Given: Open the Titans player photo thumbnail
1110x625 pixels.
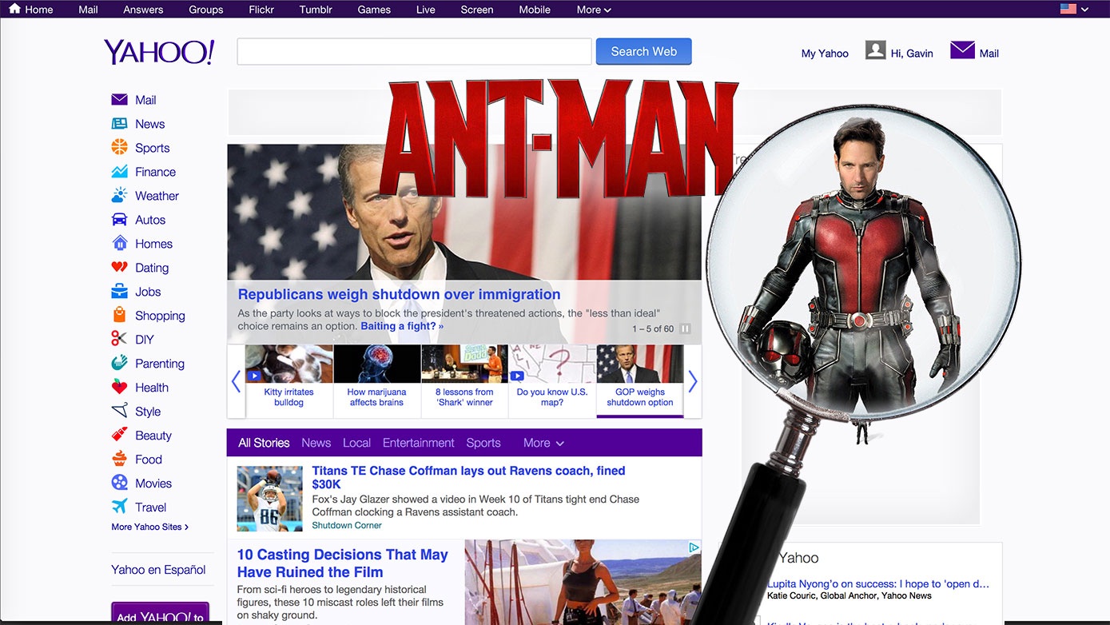Looking at the screenshot, I should click(x=269, y=499).
